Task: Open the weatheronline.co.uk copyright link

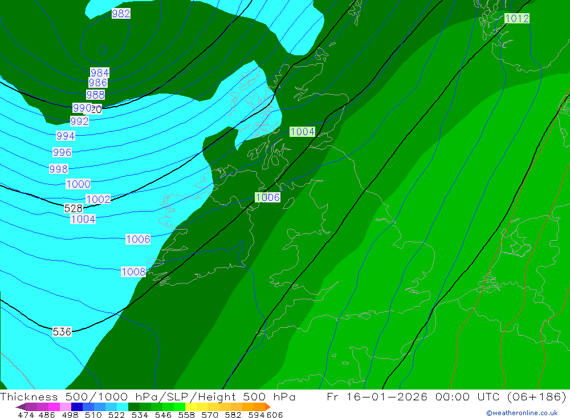Action: tap(522, 413)
